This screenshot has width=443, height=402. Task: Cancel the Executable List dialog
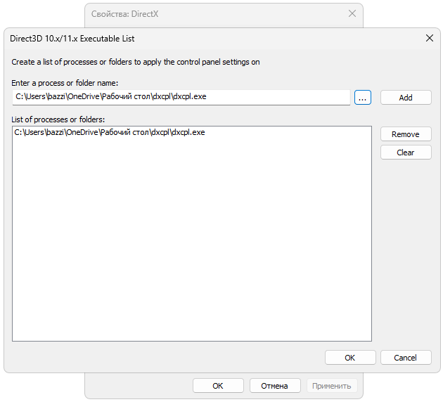pos(406,358)
